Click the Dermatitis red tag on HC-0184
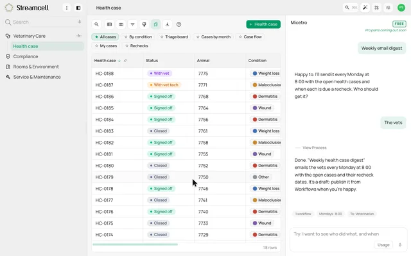The height and width of the screenshot is (256, 411). pos(265,120)
